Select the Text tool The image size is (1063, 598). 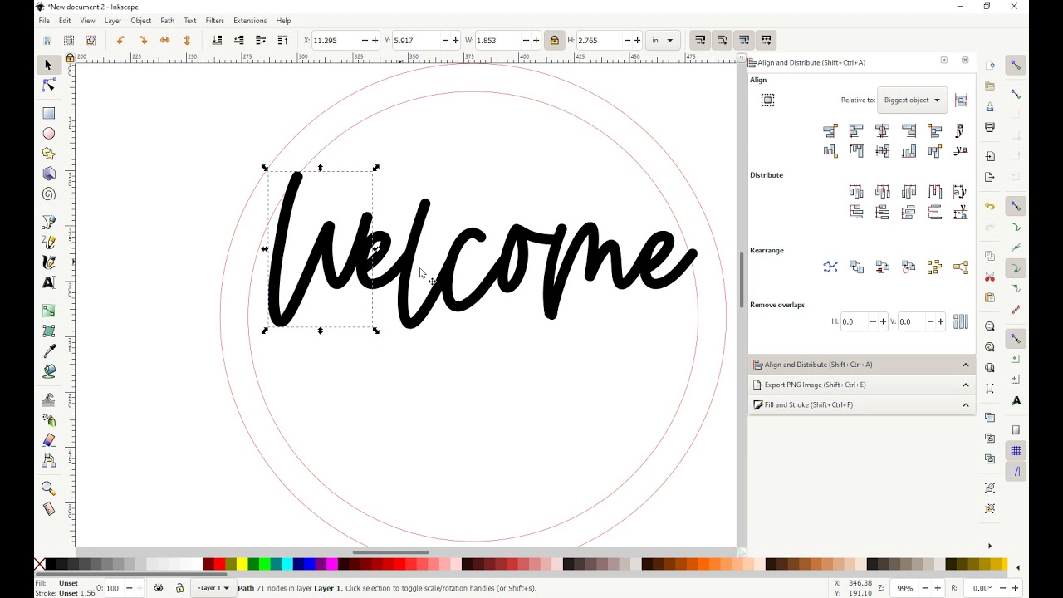pos(48,282)
